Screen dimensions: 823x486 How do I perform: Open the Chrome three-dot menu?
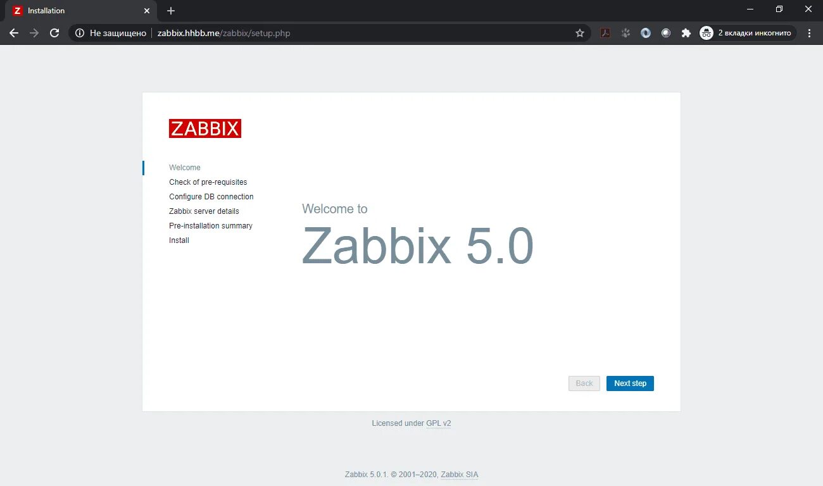point(810,33)
